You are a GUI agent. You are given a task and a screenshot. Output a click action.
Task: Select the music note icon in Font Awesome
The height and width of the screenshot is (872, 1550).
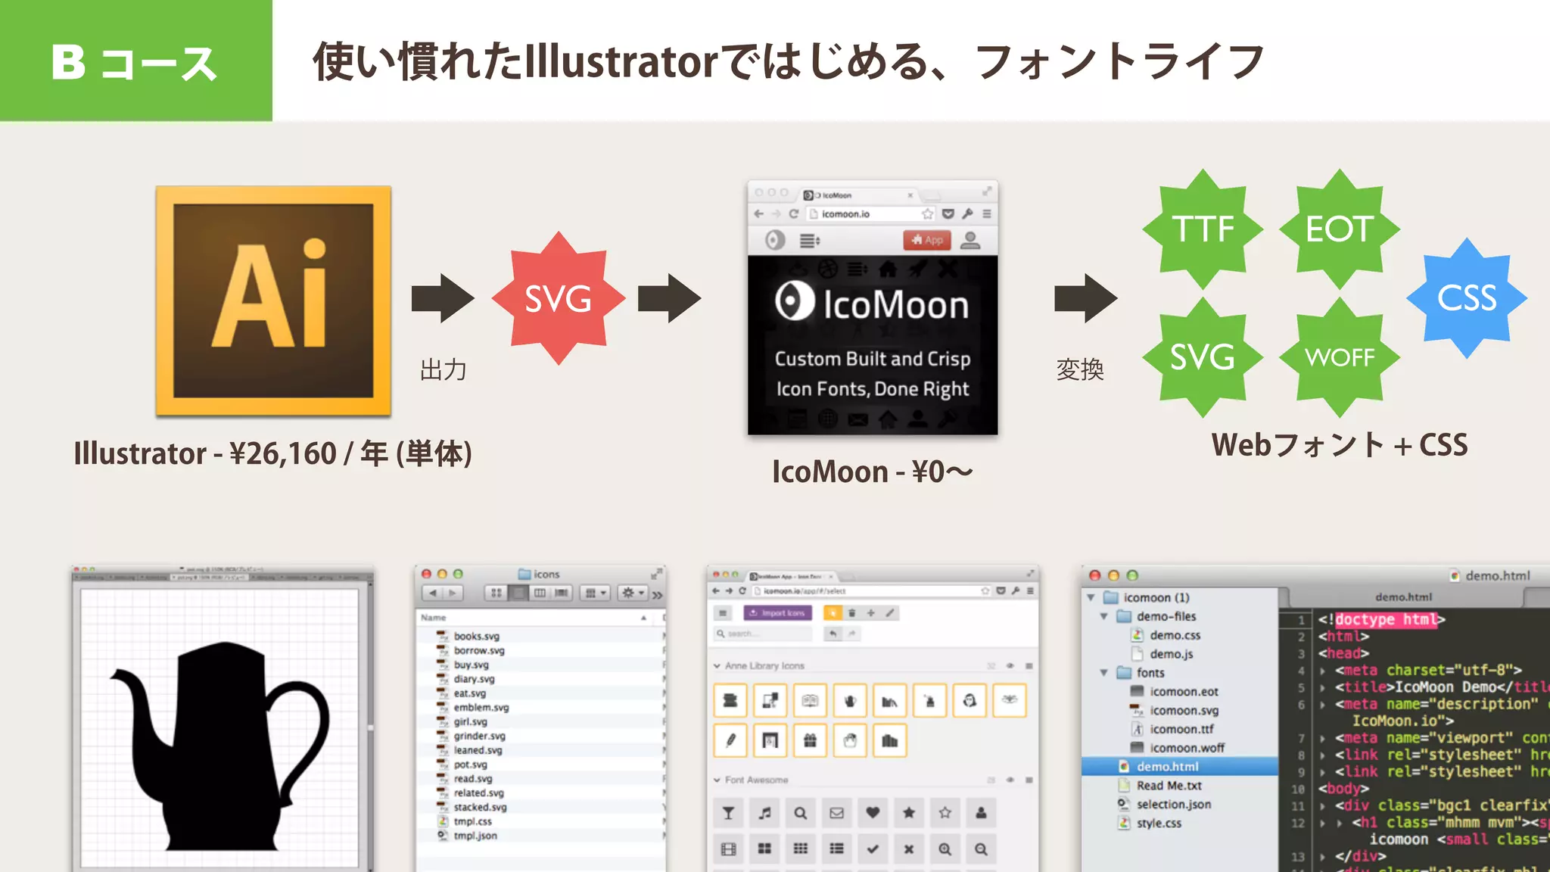(x=764, y=813)
